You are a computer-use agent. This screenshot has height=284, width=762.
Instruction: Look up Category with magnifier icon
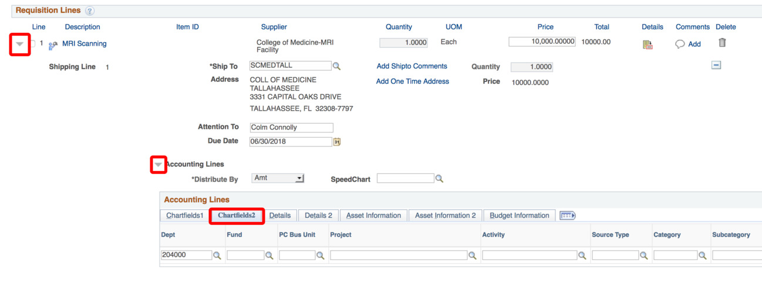pyautogui.click(x=703, y=256)
